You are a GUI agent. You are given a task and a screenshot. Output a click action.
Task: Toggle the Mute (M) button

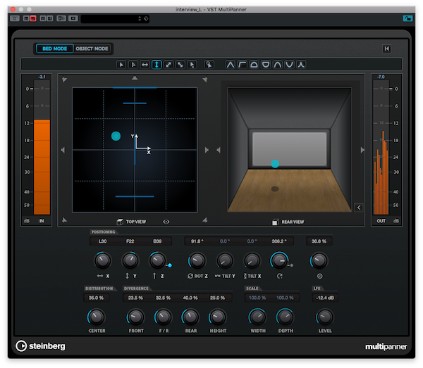point(26,18)
